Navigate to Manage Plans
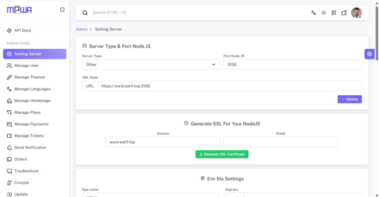The width and height of the screenshot is (379, 197). coord(35,112)
